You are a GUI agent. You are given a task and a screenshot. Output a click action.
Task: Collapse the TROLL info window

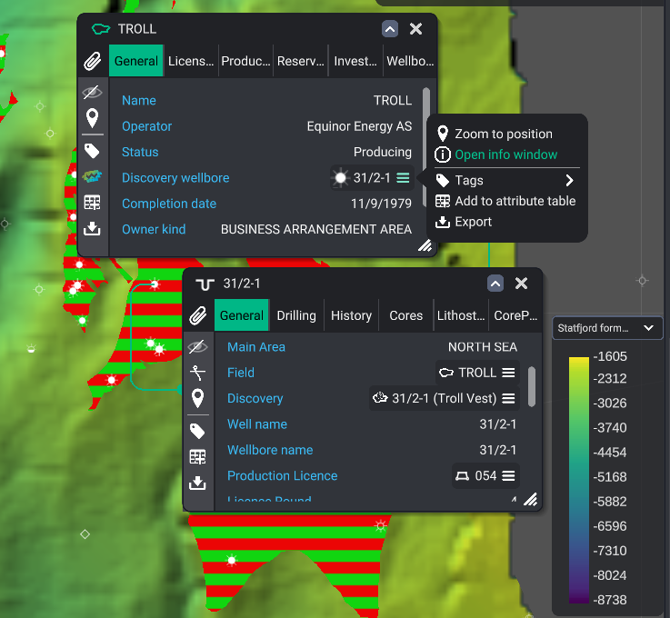click(390, 29)
